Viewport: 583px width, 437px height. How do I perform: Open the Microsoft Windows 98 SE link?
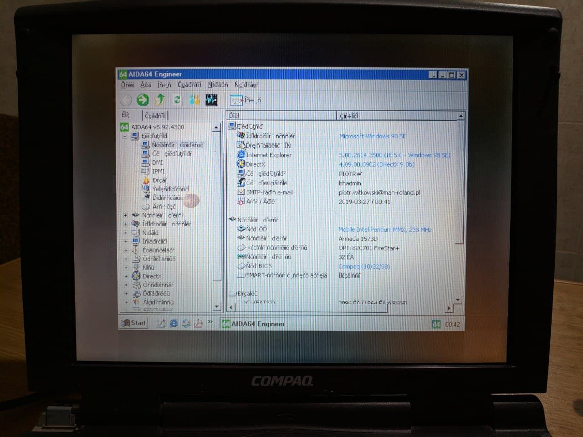tap(373, 136)
